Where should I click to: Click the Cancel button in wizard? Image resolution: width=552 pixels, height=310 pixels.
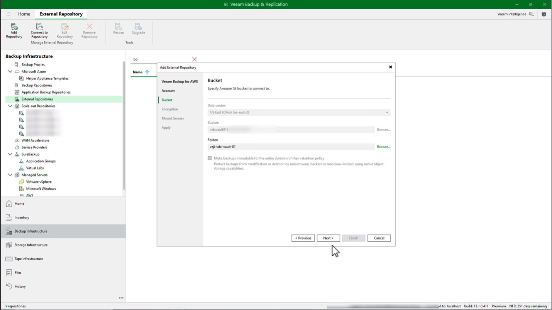379,238
